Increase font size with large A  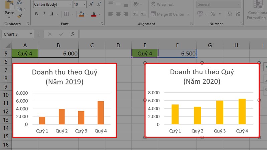point(91,4)
